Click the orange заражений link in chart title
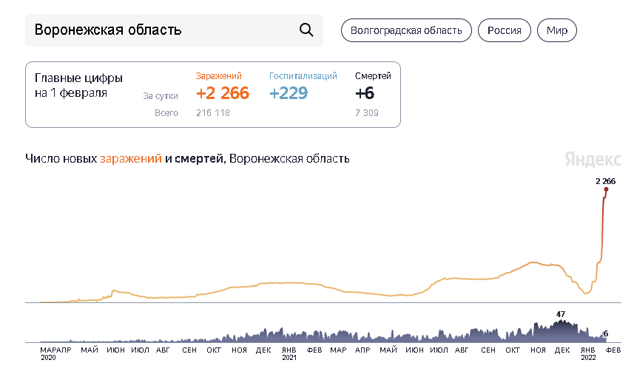634x377 pixels. pos(131,159)
